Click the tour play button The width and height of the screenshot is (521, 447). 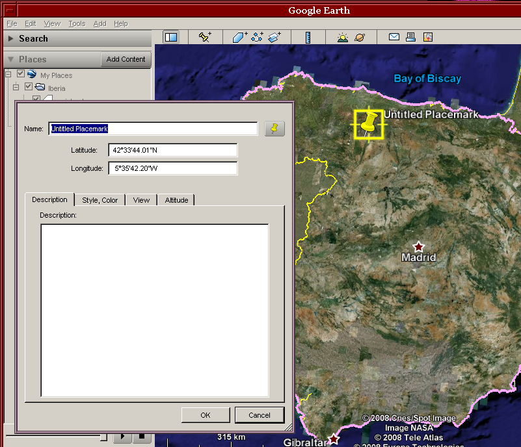[123, 437]
